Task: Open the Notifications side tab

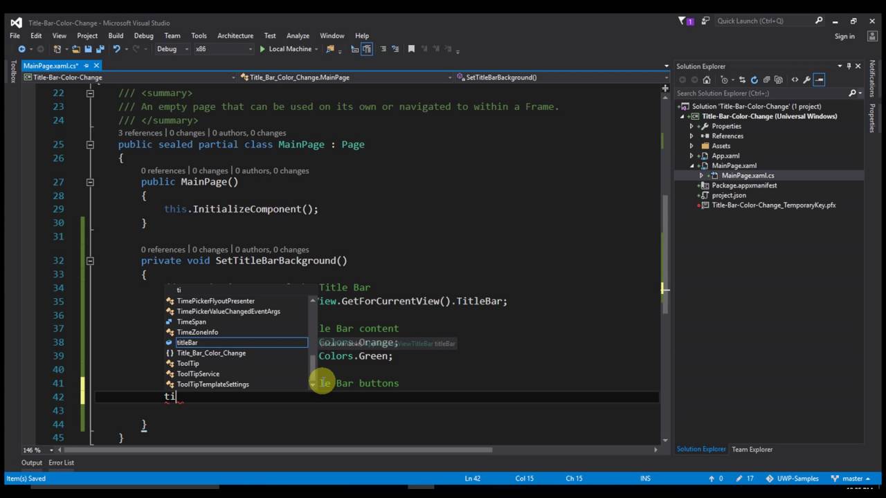Action: [872, 78]
